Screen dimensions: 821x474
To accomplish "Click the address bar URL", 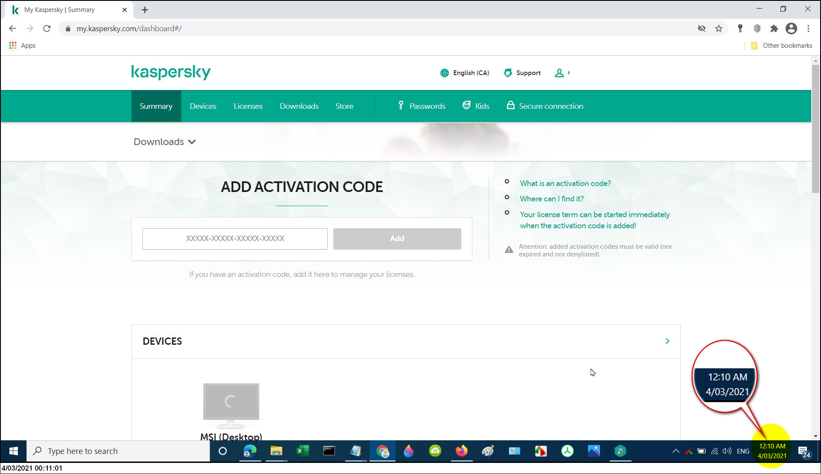I will [x=129, y=29].
